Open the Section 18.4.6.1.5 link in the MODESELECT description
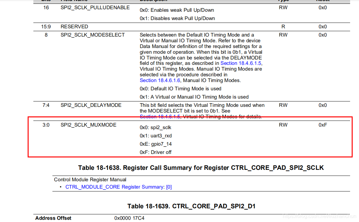359x222 pixels. tap(240, 63)
